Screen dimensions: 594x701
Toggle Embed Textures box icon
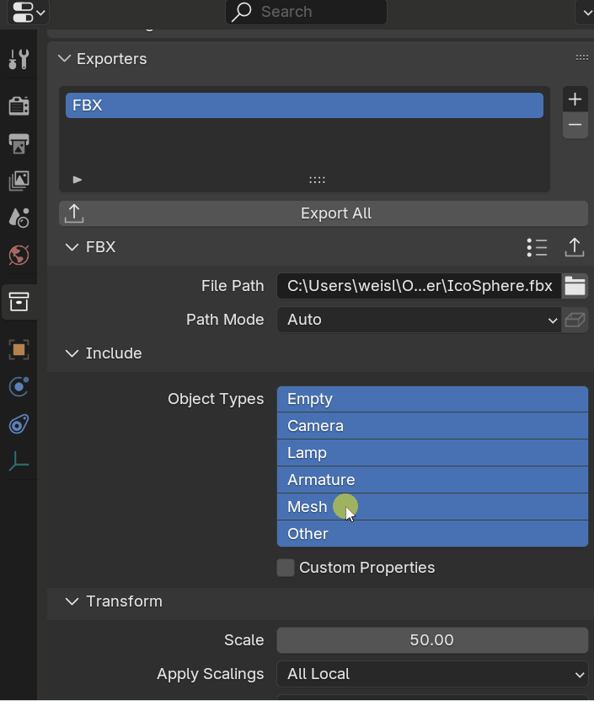575,320
